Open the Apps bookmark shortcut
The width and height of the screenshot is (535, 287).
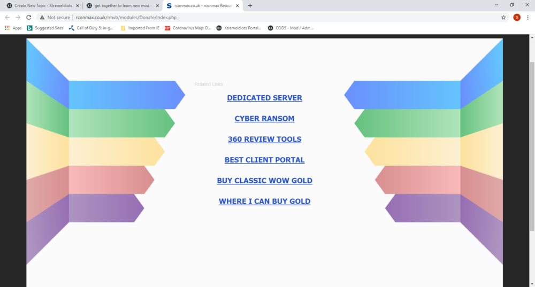tap(13, 28)
